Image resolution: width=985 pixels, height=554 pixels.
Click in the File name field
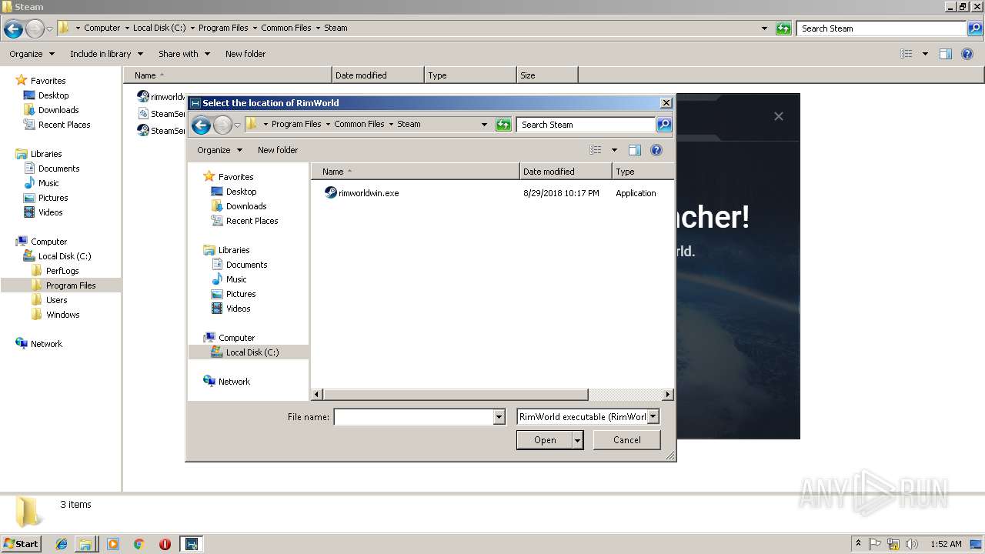(414, 417)
